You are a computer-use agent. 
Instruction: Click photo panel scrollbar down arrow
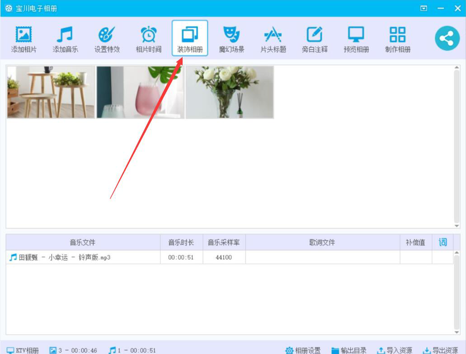(457, 226)
